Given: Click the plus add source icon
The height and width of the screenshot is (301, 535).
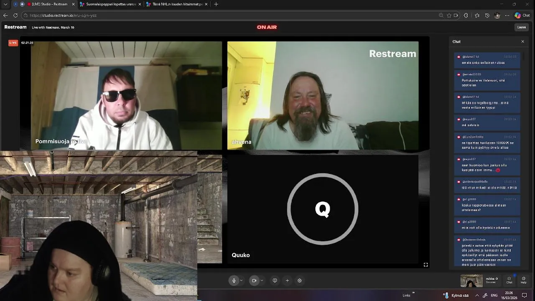Looking at the screenshot, I should pos(287,281).
